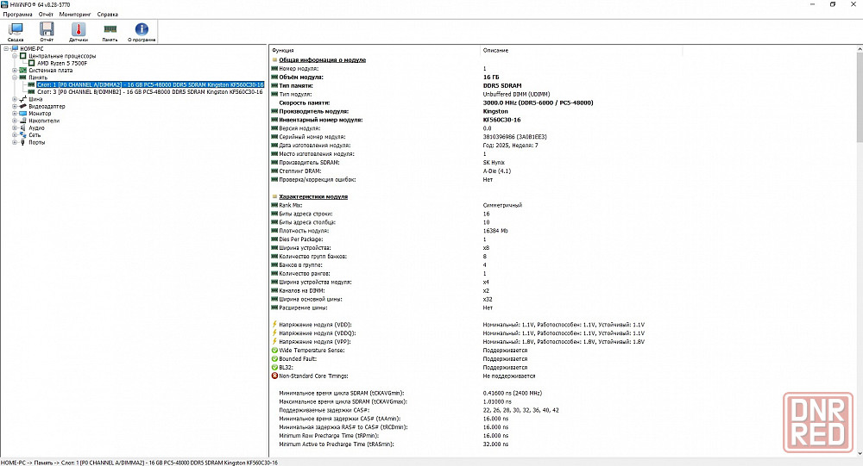Collapse the HOME-PC root node
The height and width of the screenshot is (466, 863).
(x=6, y=49)
